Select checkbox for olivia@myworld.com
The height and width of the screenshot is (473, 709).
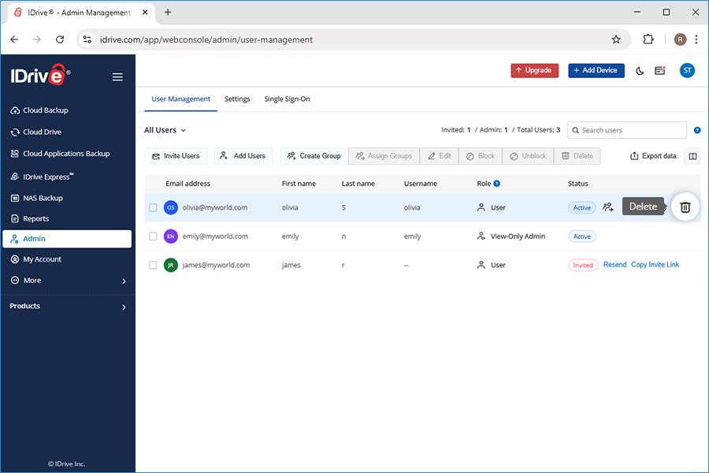[x=153, y=208]
